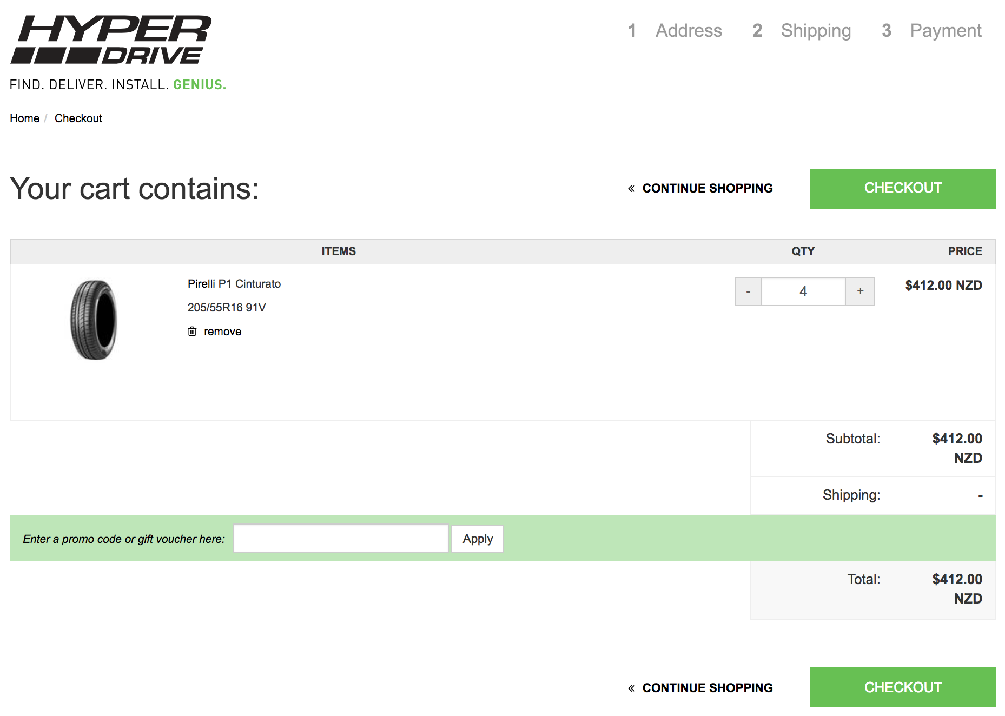The image size is (1005, 716).
Task: Click the bottom green Checkout button
Action: [903, 687]
